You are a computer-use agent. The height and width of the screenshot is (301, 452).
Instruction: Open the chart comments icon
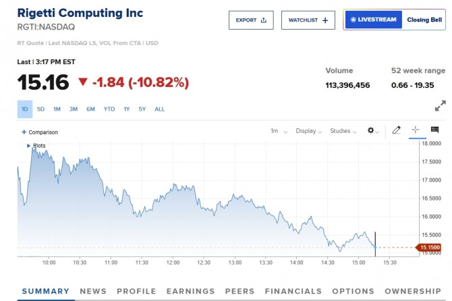(x=434, y=130)
